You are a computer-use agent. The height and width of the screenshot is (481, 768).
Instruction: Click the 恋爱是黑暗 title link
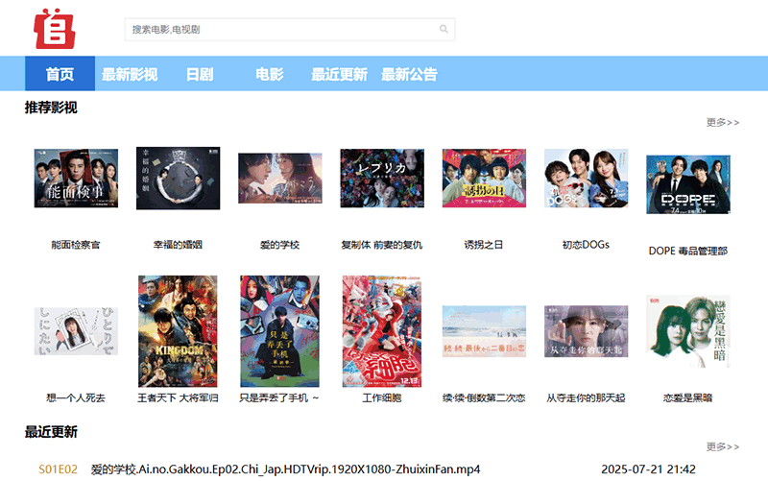tap(688, 397)
